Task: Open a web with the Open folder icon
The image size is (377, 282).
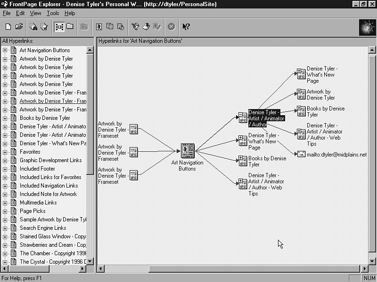Action: pyautogui.click(x=19, y=27)
